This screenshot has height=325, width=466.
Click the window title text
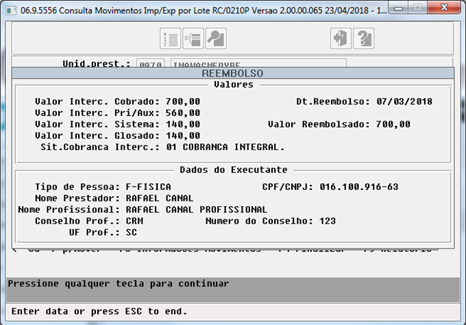coord(204,11)
